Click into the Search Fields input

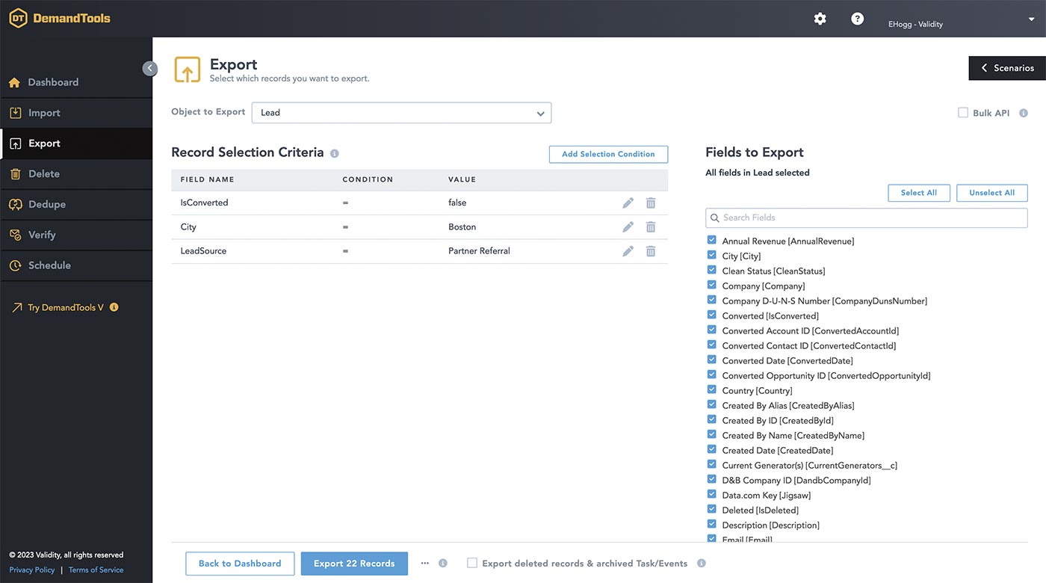coord(867,218)
